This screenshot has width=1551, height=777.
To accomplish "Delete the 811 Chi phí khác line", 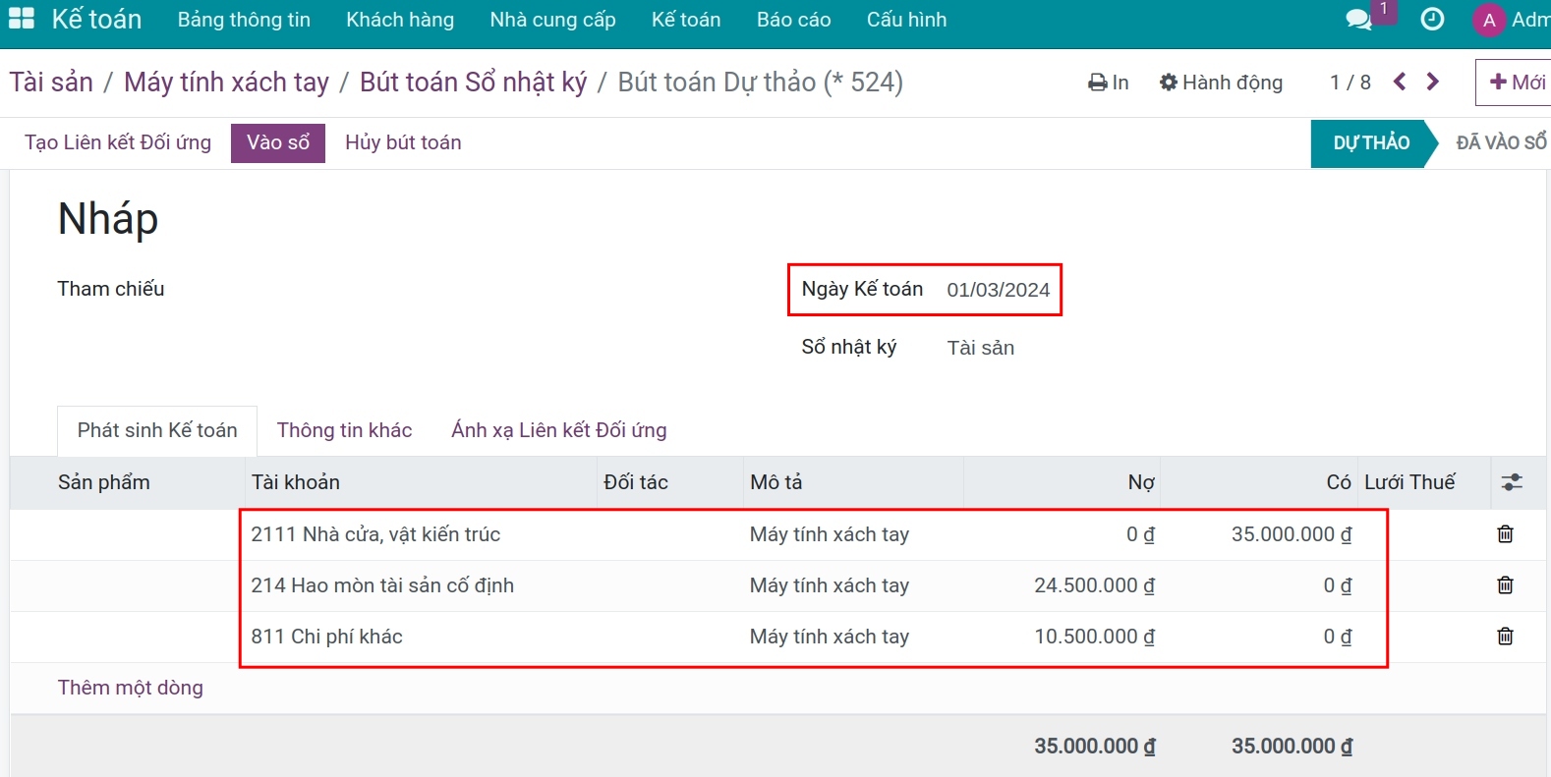I will click(x=1505, y=637).
